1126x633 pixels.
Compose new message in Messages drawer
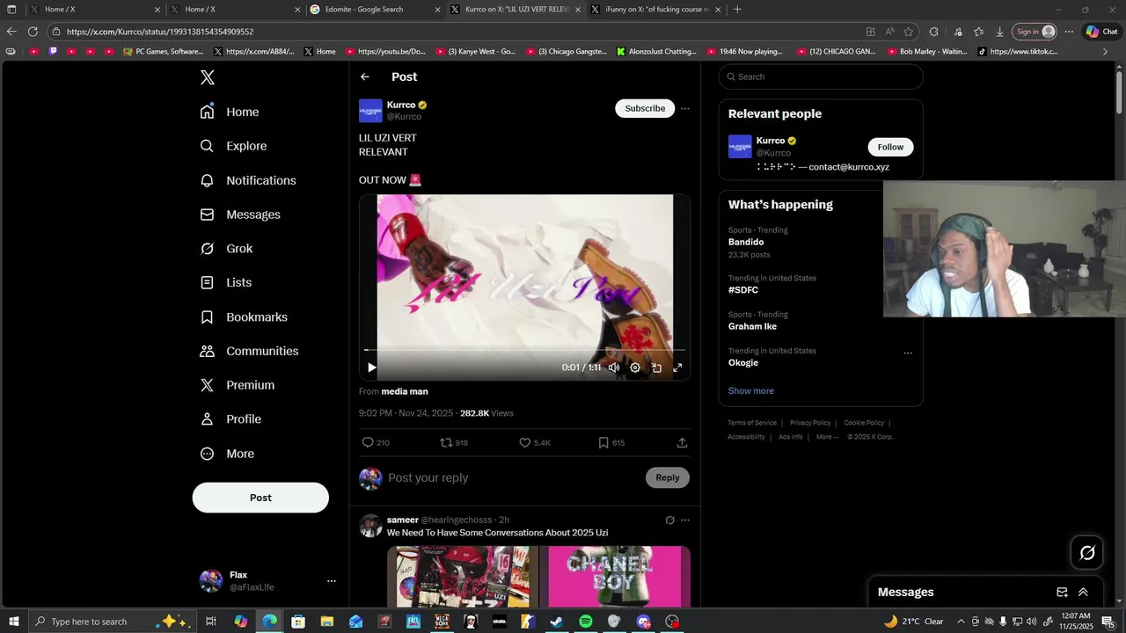click(x=1062, y=592)
